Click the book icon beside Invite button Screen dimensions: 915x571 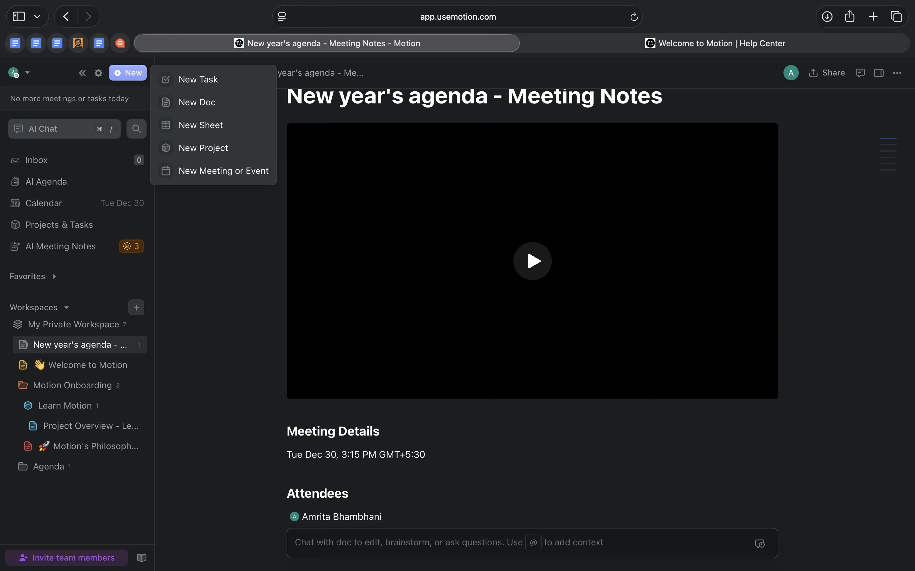(142, 558)
